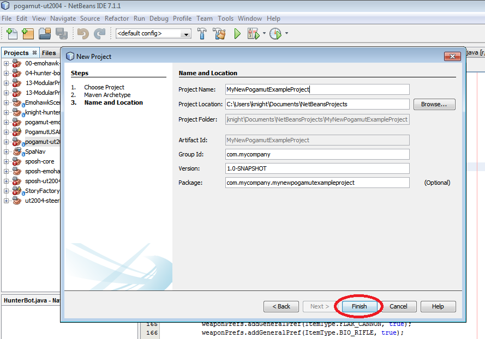Click the Debug Project icon
Viewport: 485px width, 339px height.
[x=253, y=33]
